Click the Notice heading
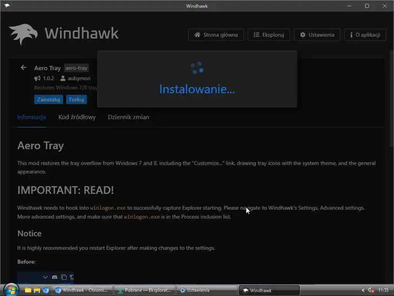Screen dimensions: 394x296 [x=29, y=233]
